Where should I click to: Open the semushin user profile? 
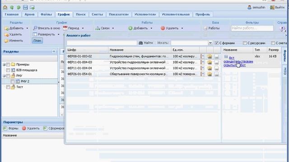(x=256, y=7)
